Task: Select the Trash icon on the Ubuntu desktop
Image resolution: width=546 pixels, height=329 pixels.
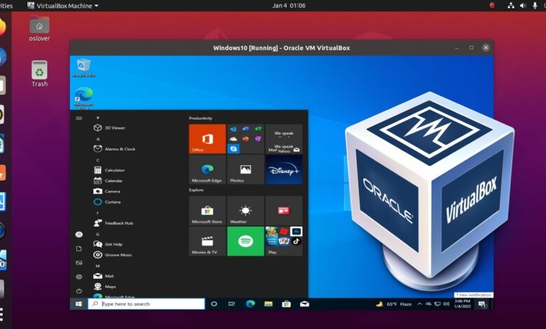Action: pyautogui.click(x=39, y=73)
